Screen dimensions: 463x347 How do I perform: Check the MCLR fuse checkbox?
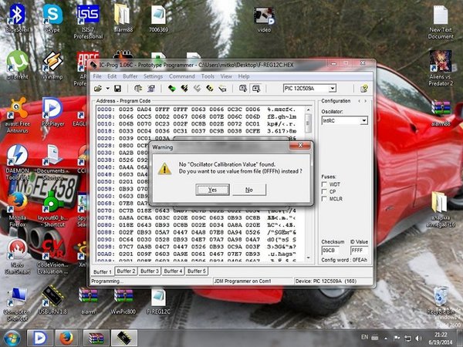pyautogui.click(x=324, y=199)
